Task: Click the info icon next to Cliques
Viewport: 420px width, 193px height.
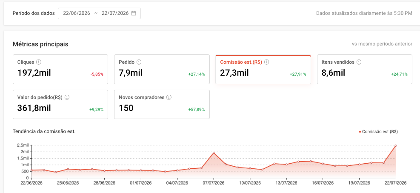Action: coord(39,62)
